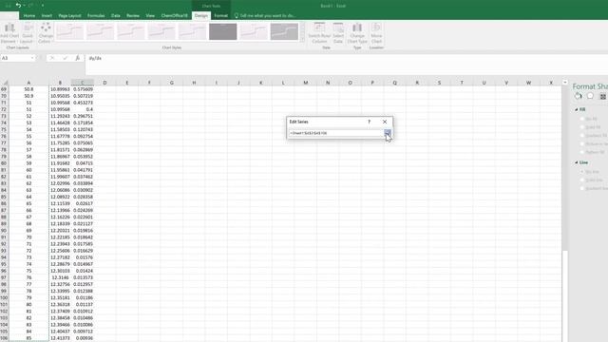Click the Insert Function fx icon

click(x=78, y=58)
